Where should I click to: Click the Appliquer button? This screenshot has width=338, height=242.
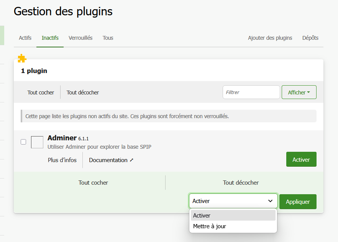coord(298,202)
